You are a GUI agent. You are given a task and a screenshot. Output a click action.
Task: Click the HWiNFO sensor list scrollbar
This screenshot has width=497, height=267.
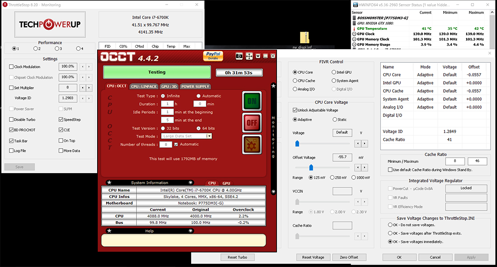tap(492, 29)
